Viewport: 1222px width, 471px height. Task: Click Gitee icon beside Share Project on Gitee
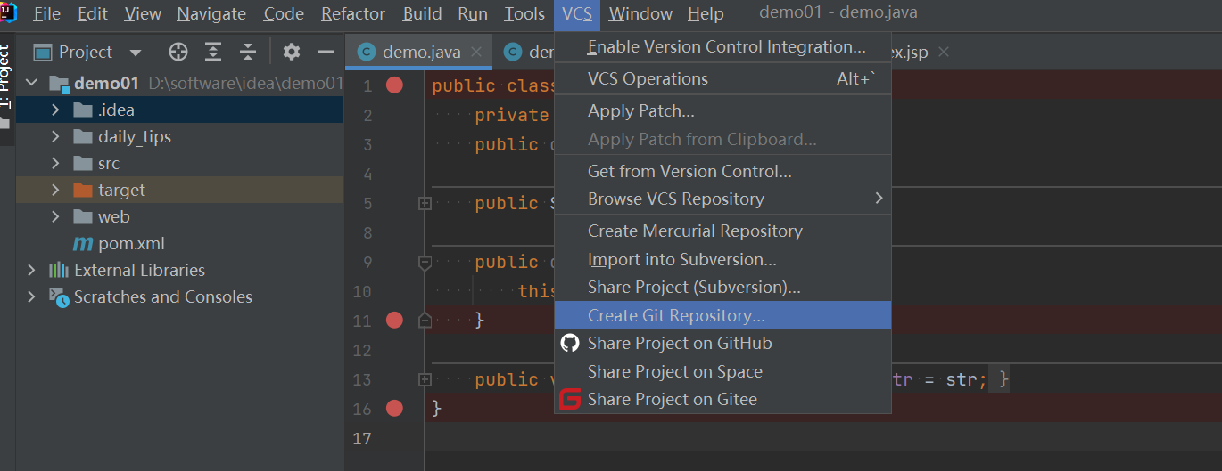(570, 400)
